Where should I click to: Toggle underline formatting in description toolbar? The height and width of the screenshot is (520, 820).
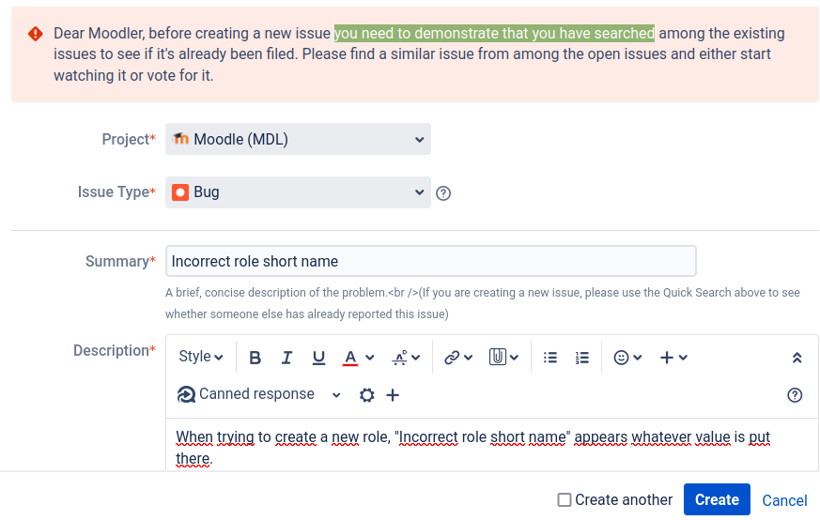[x=318, y=358]
